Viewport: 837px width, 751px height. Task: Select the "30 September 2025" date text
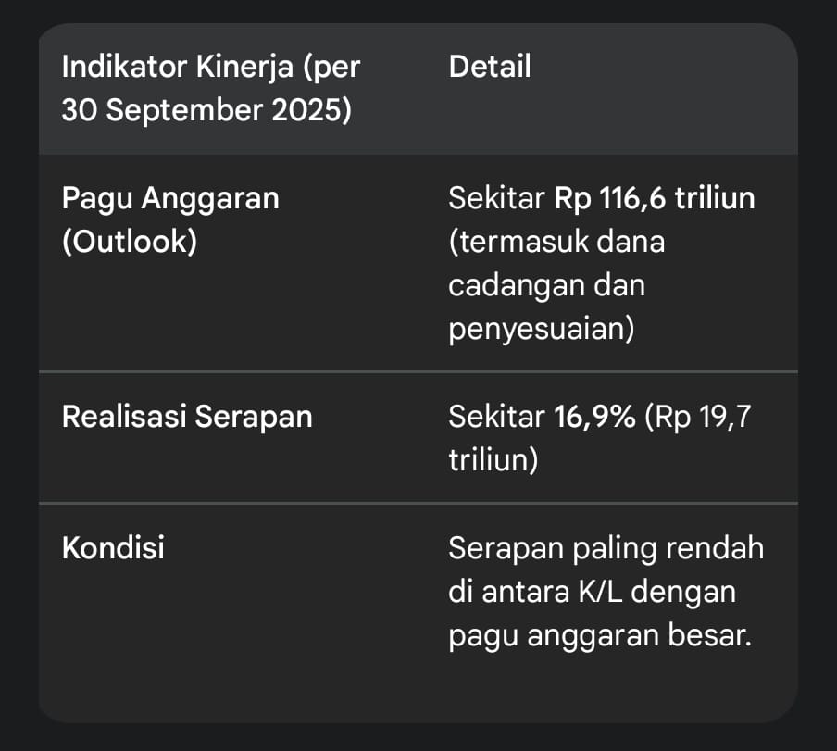206,111
